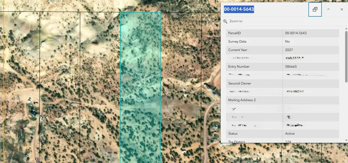Click the dark-roofed house on left of map
The height and width of the screenshot is (163, 348).
click(33, 113)
